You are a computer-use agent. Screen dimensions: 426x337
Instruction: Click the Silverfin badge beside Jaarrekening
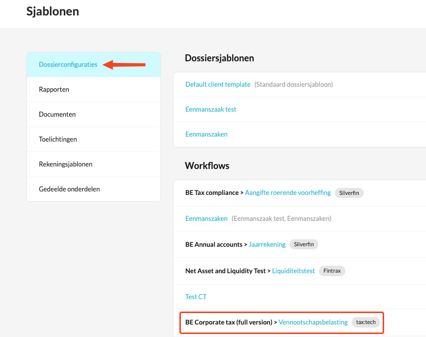pos(304,244)
